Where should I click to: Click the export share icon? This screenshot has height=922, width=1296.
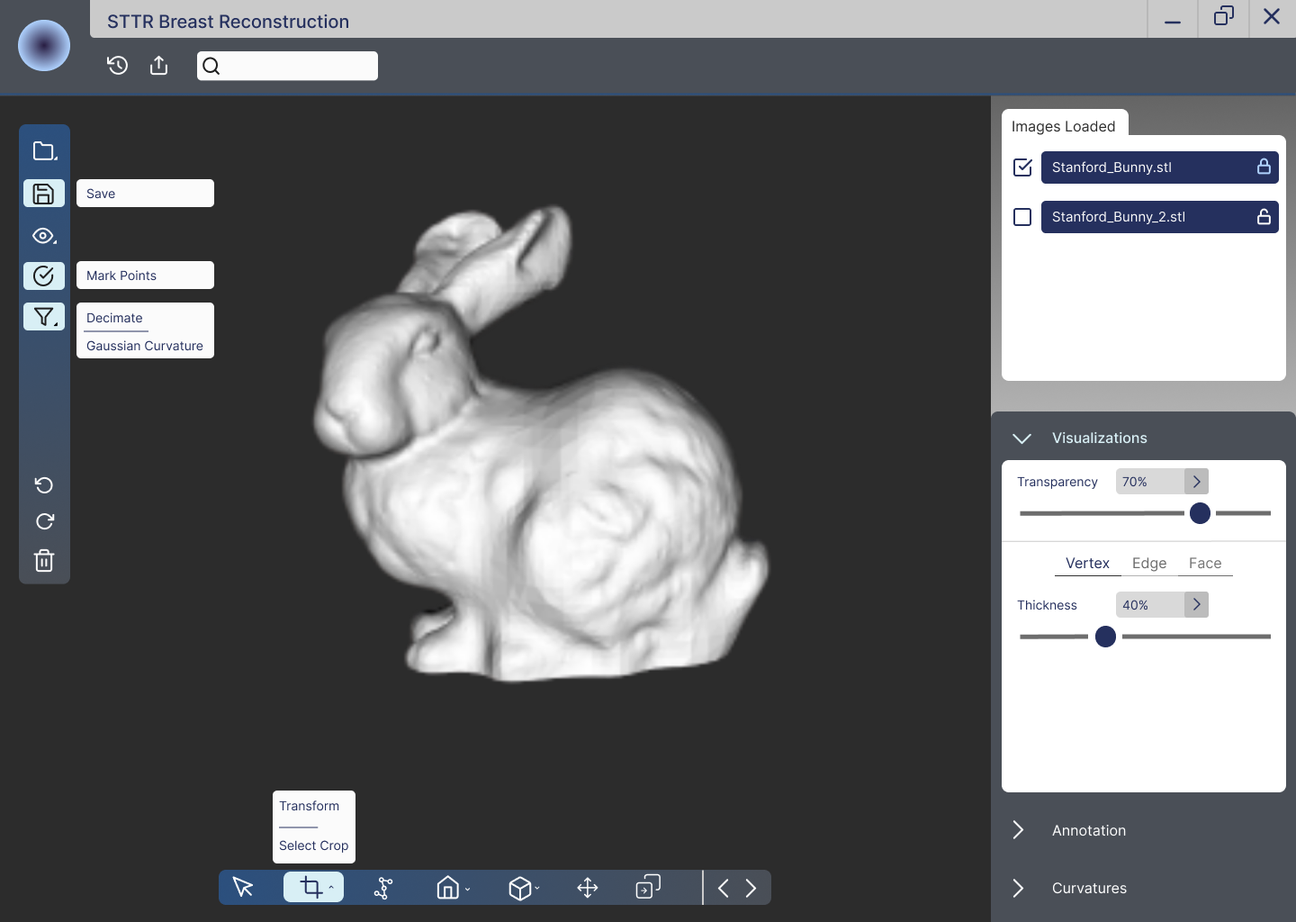(159, 65)
